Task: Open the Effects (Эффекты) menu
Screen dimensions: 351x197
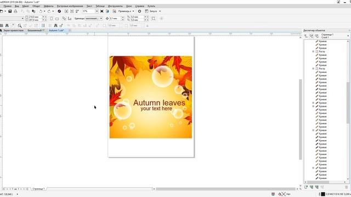Action: (x=49, y=6)
